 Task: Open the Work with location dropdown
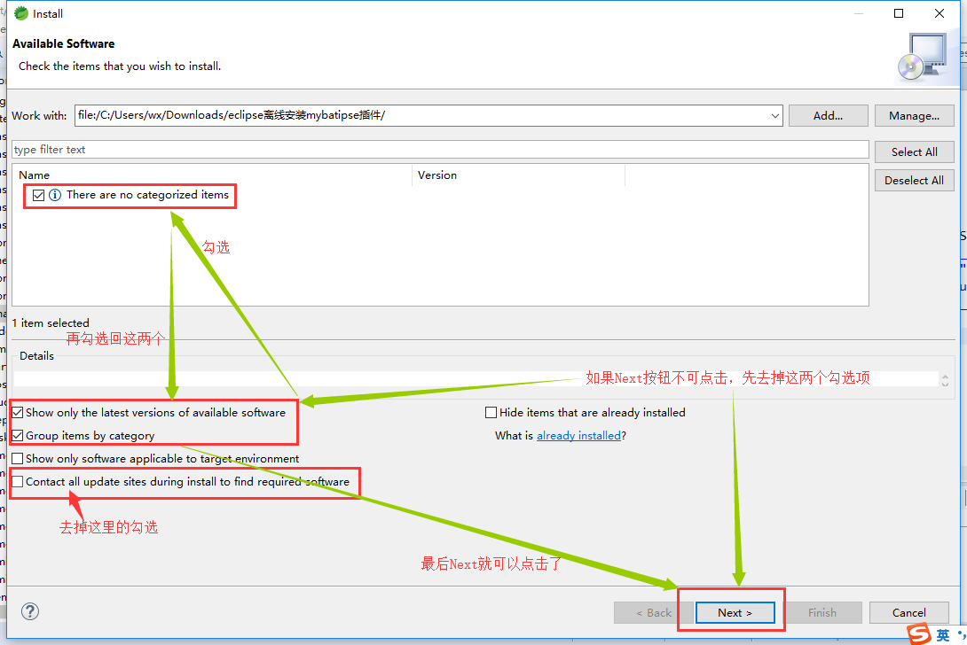tap(774, 115)
